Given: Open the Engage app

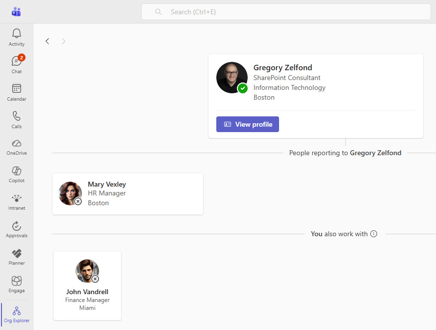Looking at the screenshot, I should tap(17, 284).
